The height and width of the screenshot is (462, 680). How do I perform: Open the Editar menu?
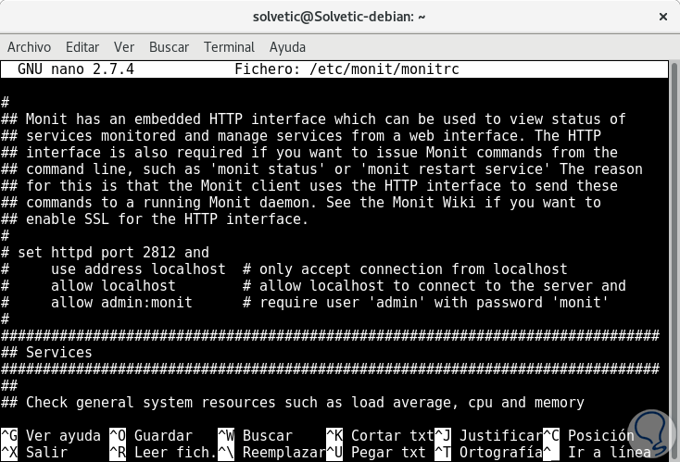(x=82, y=47)
